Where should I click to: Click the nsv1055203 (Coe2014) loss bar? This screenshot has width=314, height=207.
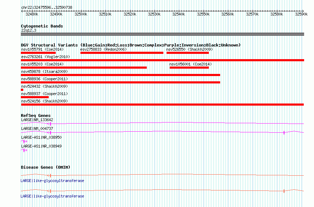coord(84,68)
